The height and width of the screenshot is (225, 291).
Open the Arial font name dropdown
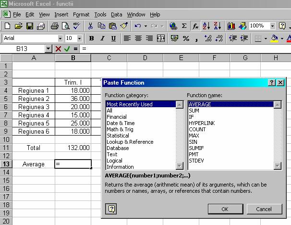tap(60, 38)
